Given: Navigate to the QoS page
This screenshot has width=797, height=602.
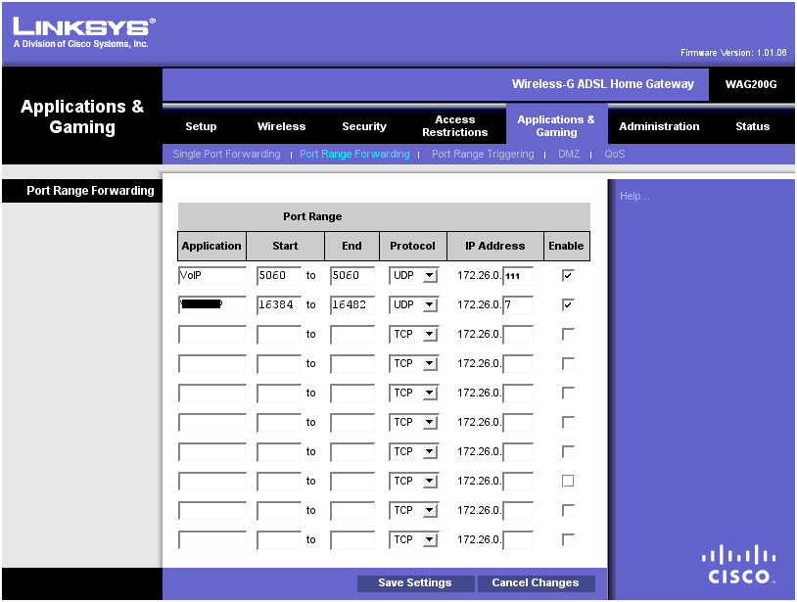Looking at the screenshot, I should tap(614, 154).
